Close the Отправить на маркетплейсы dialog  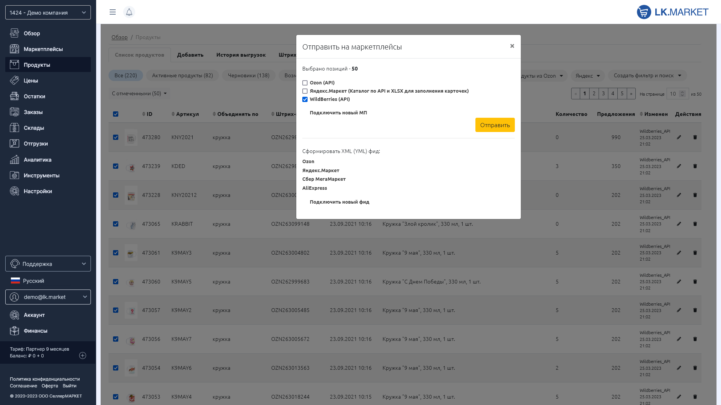[x=512, y=46]
